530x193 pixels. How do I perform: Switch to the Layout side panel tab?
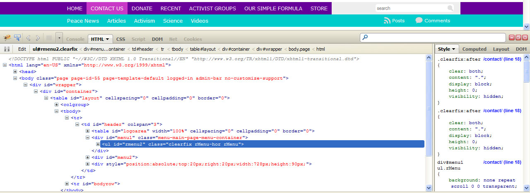pyautogui.click(x=501, y=49)
